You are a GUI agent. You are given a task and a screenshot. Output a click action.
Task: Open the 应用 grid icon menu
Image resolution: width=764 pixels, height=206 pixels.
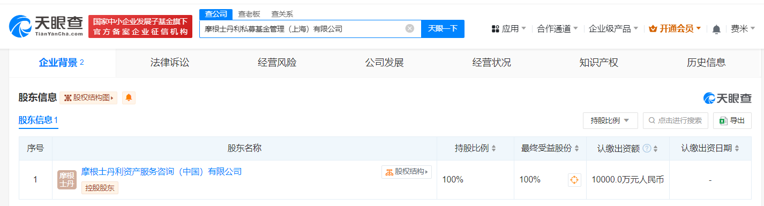tap(508, 28)
